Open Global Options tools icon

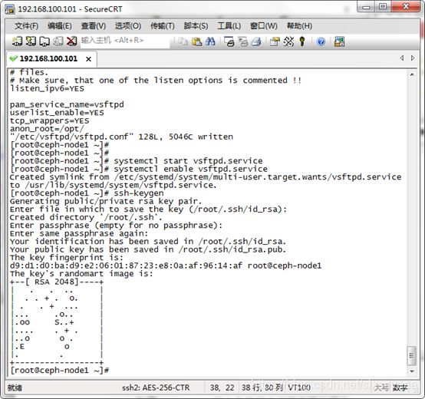pyautogui.click(x=288, y=41)
